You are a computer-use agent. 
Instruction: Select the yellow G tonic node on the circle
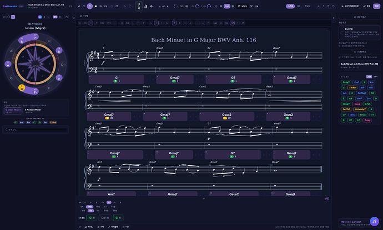[22, 87]
